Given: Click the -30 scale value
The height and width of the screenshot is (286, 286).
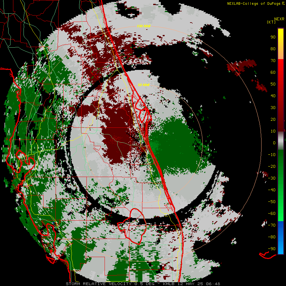Looking at the screenshot, I should pyautogui.click(x=272, y=178).
